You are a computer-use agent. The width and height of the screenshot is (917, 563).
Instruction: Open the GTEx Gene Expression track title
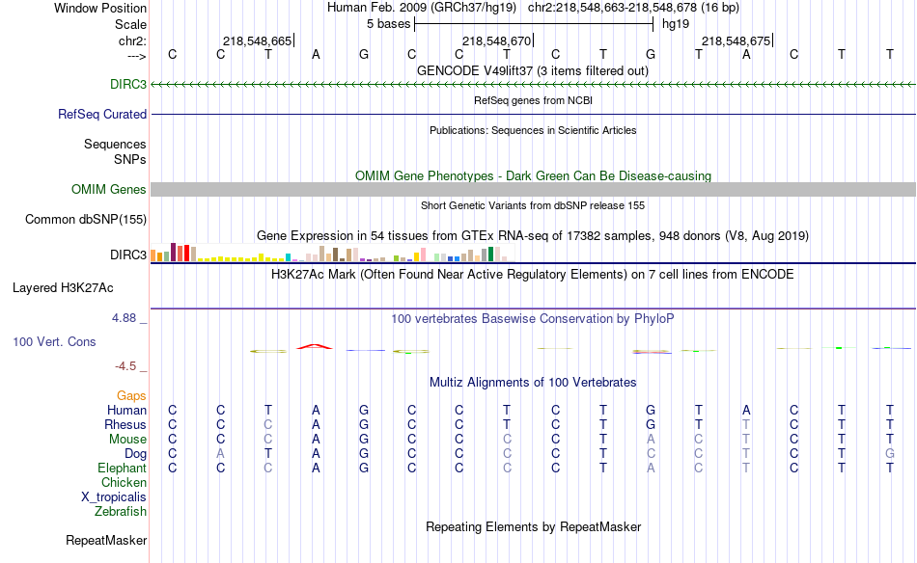(x=533, y=236)
